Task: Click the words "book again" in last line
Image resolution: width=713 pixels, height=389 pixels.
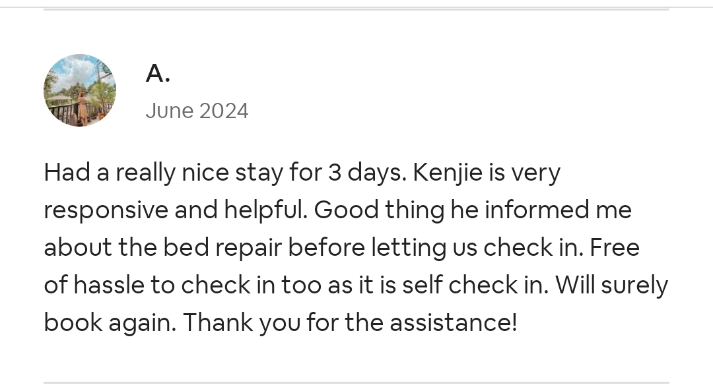Action: (x=110, y=324)
